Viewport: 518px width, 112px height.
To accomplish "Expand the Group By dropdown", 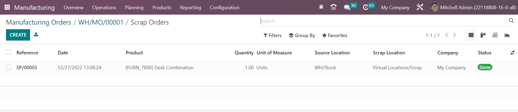I will (302, 35).
